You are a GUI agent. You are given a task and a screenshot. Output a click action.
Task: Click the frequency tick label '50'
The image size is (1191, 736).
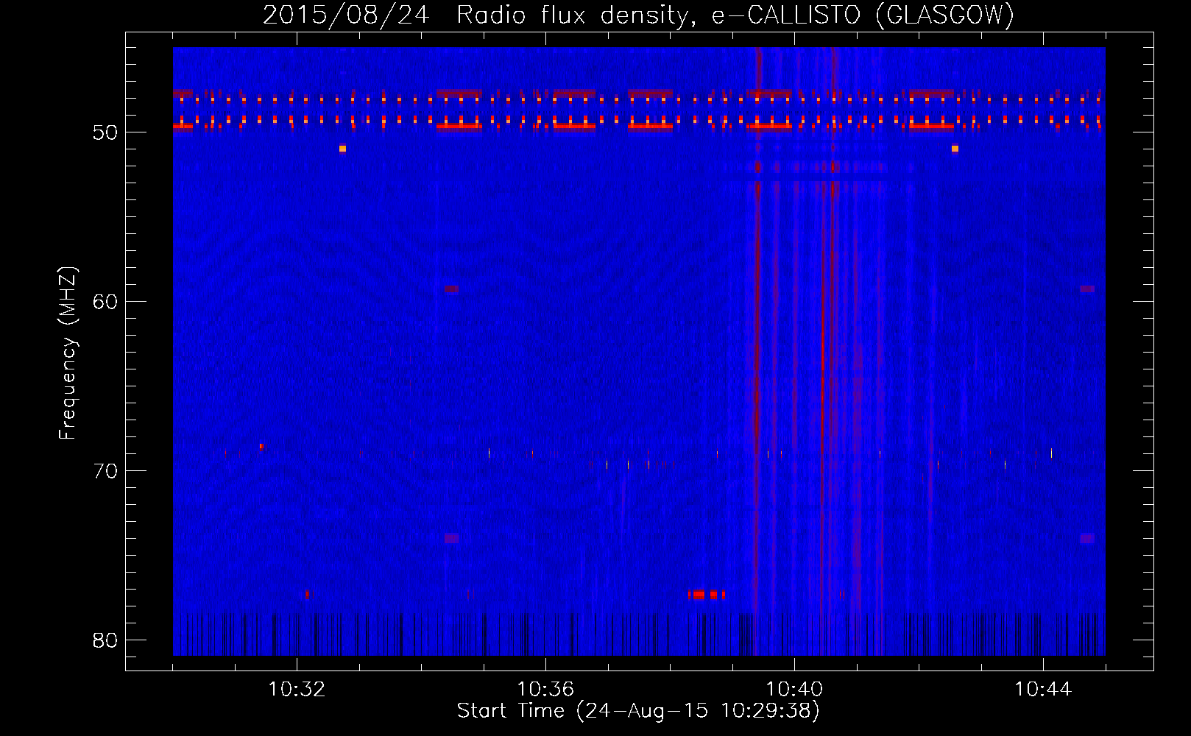pos(106,132)
